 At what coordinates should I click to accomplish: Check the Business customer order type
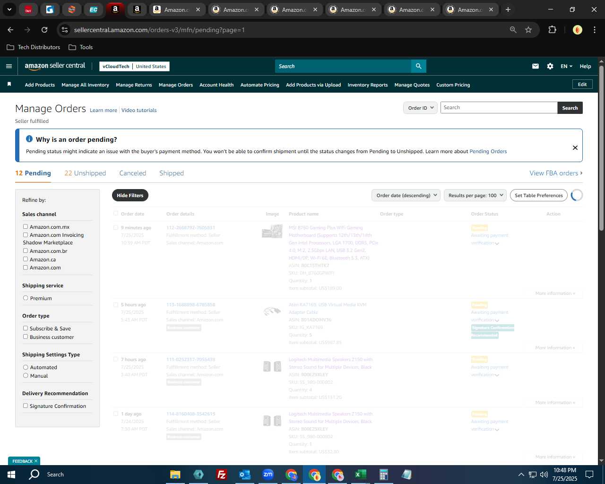26,337
